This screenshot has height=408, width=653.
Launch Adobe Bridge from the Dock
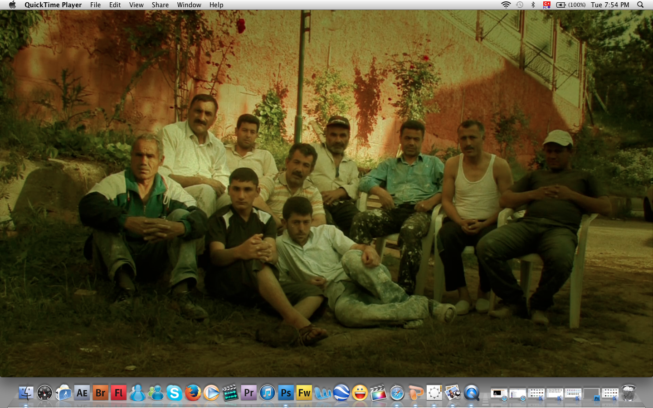100,393
